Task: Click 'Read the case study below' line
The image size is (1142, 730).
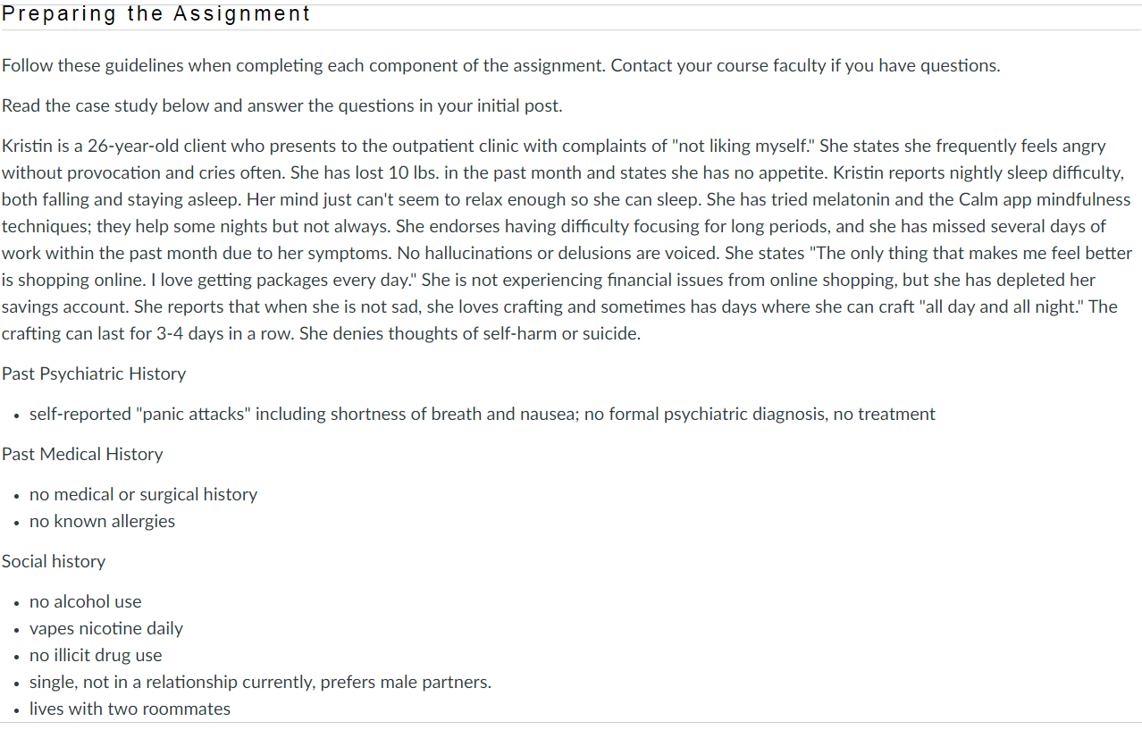Action: pos(281,105)
